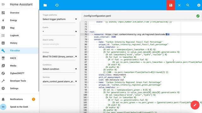Click the orange notification count badge
The image size is (202, 113).
[x=33, y=99]
